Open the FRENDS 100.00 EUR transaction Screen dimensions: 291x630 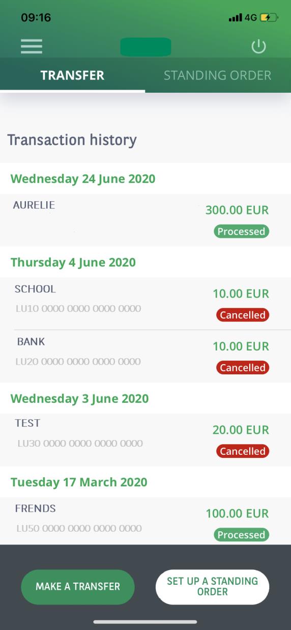145,521
